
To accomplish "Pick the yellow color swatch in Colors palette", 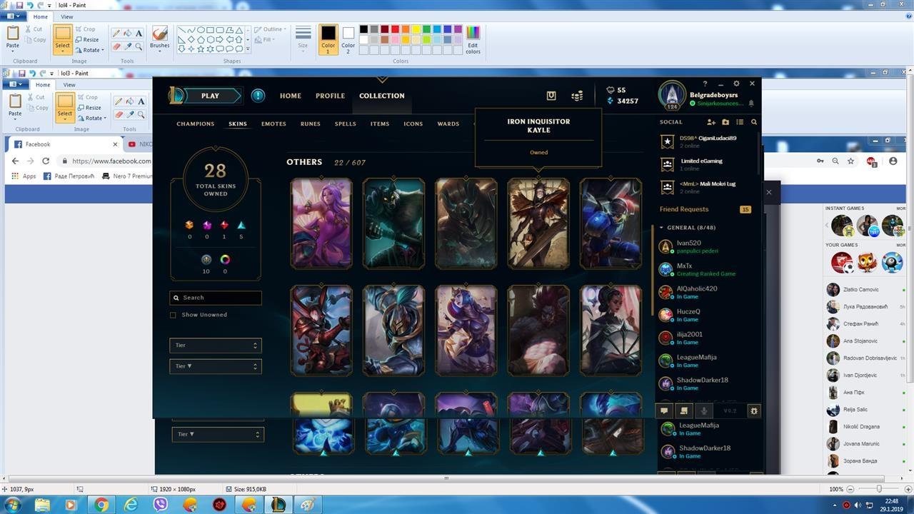I will (416, 29).
